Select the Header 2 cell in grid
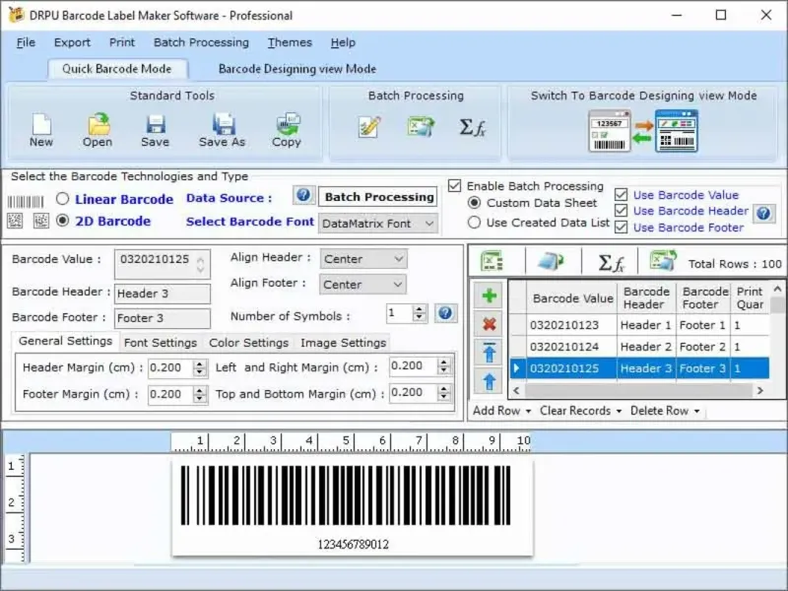The width and height of the screenshot is (788, 591). tap(646, 347)
